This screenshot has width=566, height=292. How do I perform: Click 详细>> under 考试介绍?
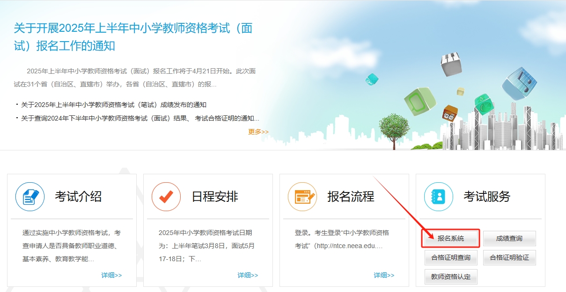click(x=111, y=275)
